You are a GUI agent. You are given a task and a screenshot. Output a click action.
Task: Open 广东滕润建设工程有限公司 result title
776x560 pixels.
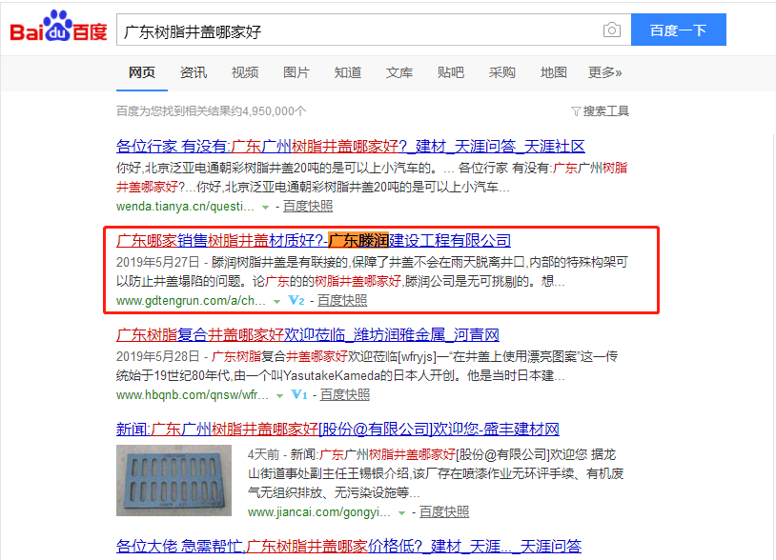[314, 241]
